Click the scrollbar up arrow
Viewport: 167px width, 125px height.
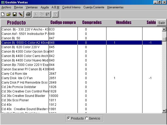(x=164, y=29)
